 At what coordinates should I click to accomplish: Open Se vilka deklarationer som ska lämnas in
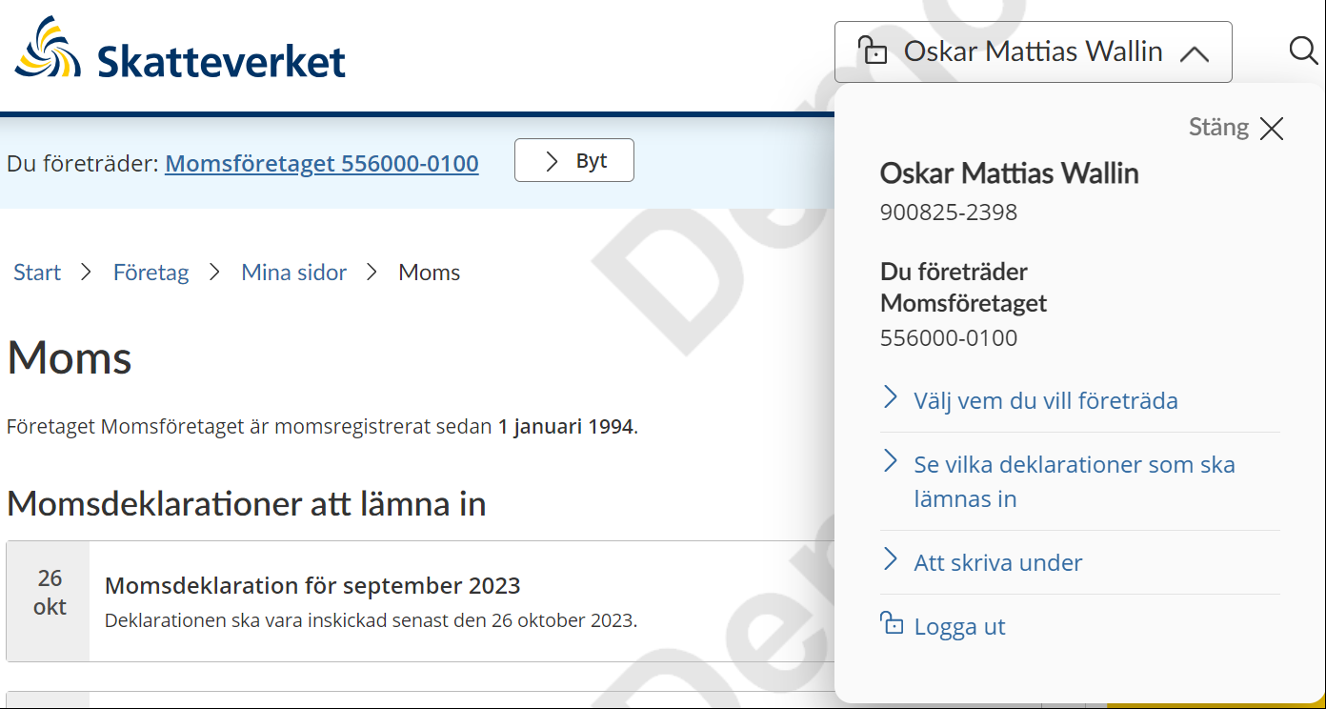[x=1075, y=481]
